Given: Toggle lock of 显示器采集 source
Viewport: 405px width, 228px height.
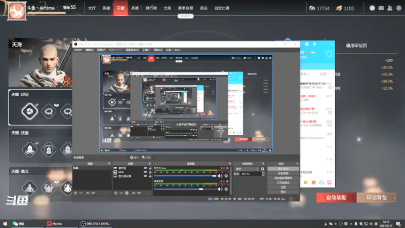Looking at the screenshot, I should [150, 176].
